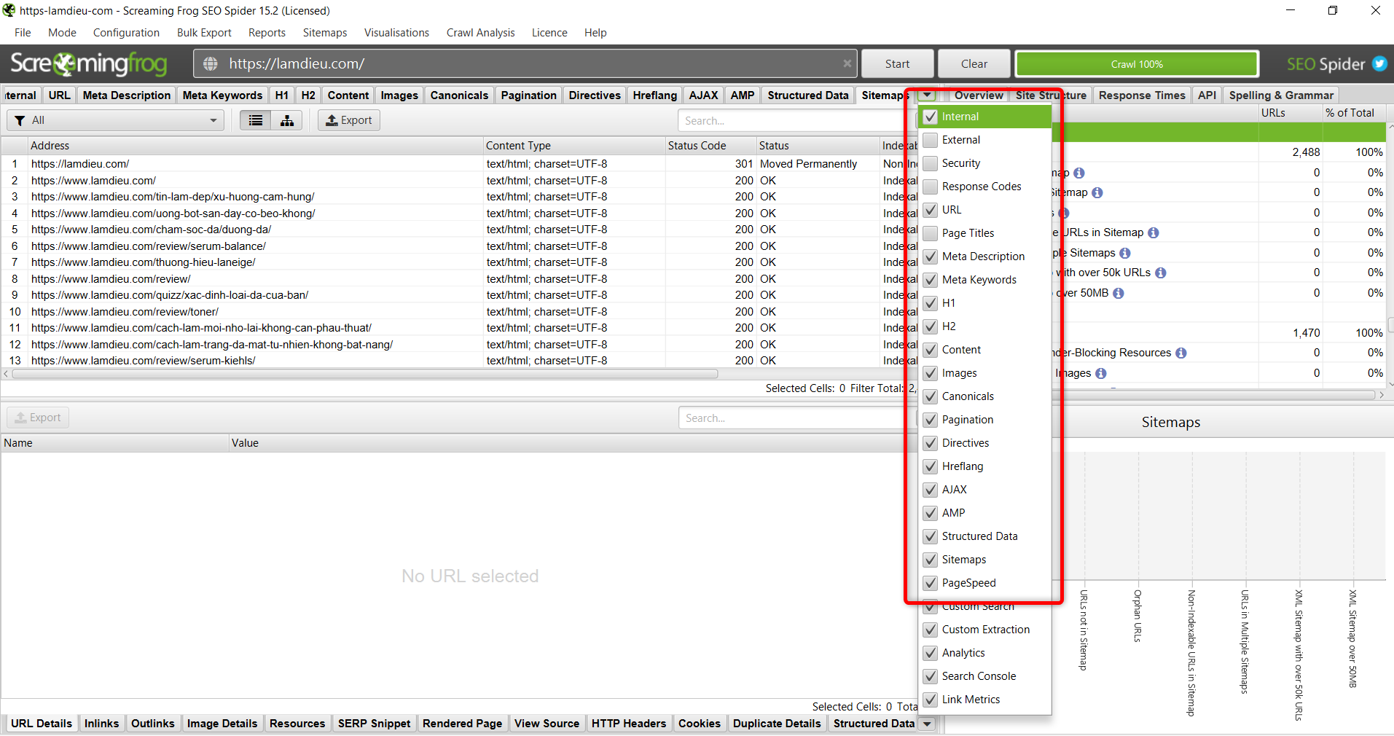Open the HTTP Headers bottom tab
Viewport: 1394px width, 736px height.
629,724
